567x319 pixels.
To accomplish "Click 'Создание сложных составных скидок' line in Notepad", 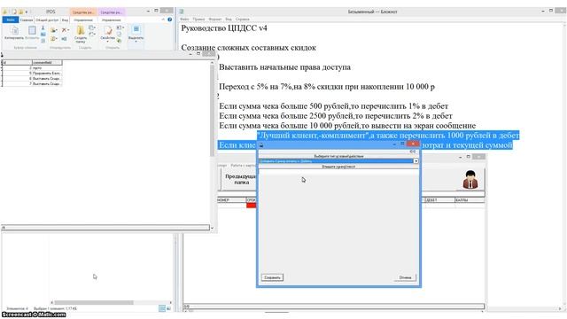I will [x=248, y=48].
